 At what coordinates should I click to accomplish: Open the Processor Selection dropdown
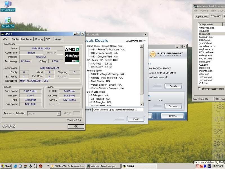click(x=59, y=114)
